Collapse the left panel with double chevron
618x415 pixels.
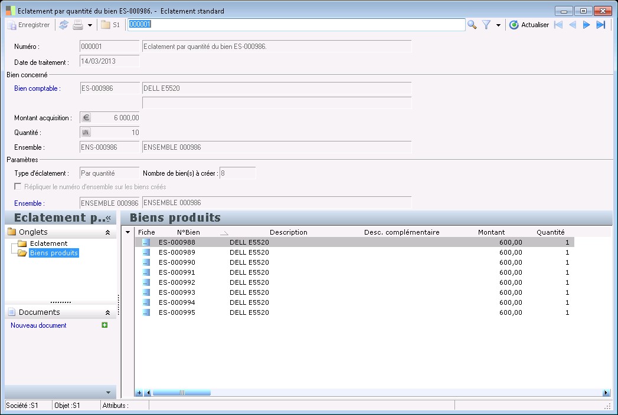109,218
